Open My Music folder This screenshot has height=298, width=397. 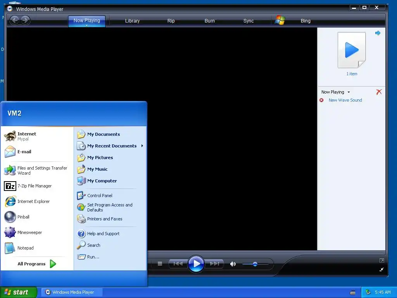coord(110,169)
